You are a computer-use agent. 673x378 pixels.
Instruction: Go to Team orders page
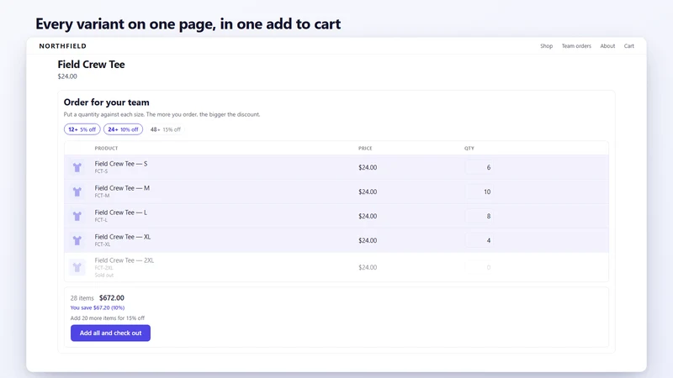click(576, 46)
